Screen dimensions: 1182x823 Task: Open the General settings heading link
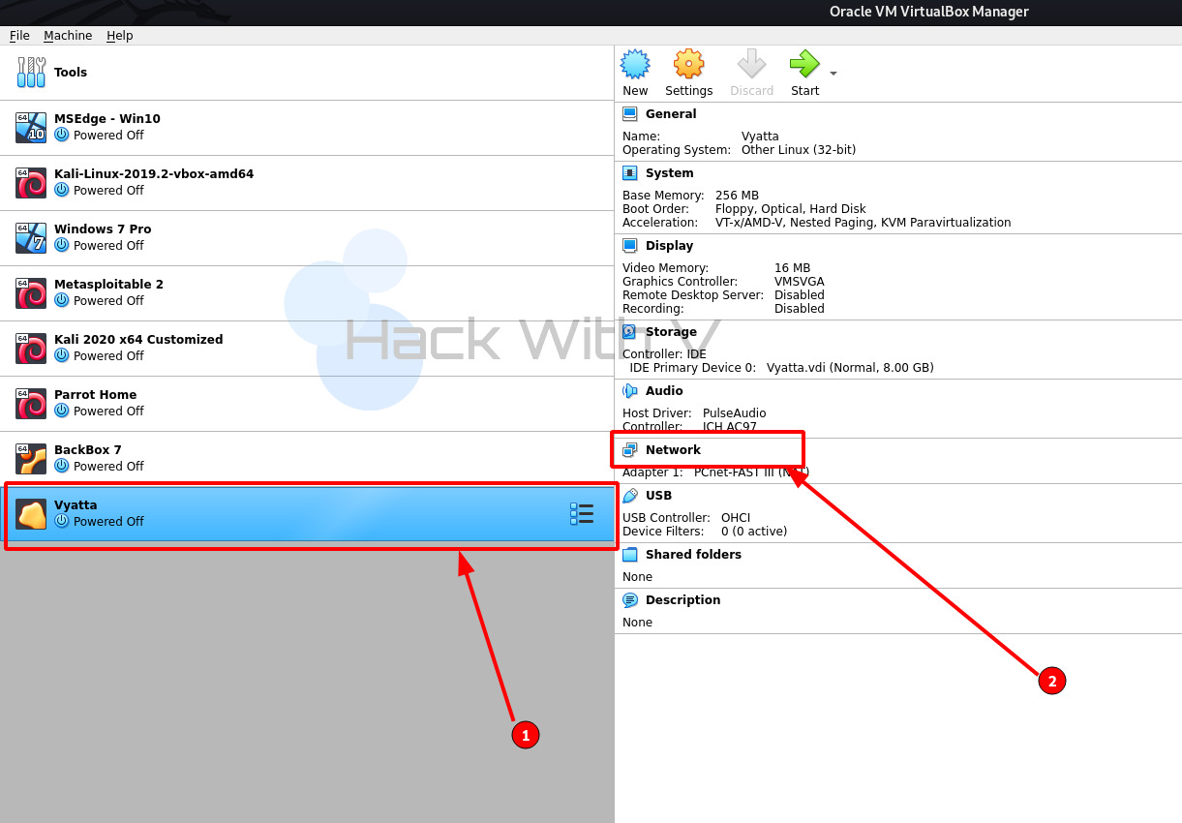tap(671, 114)
